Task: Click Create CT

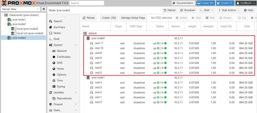Action: coord(225,3)
